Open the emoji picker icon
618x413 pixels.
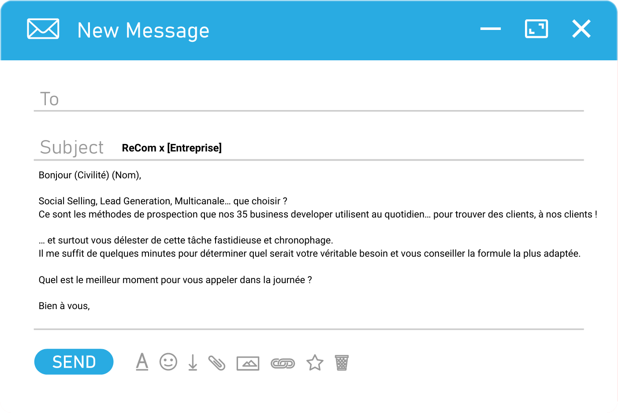tap(168, 362)
